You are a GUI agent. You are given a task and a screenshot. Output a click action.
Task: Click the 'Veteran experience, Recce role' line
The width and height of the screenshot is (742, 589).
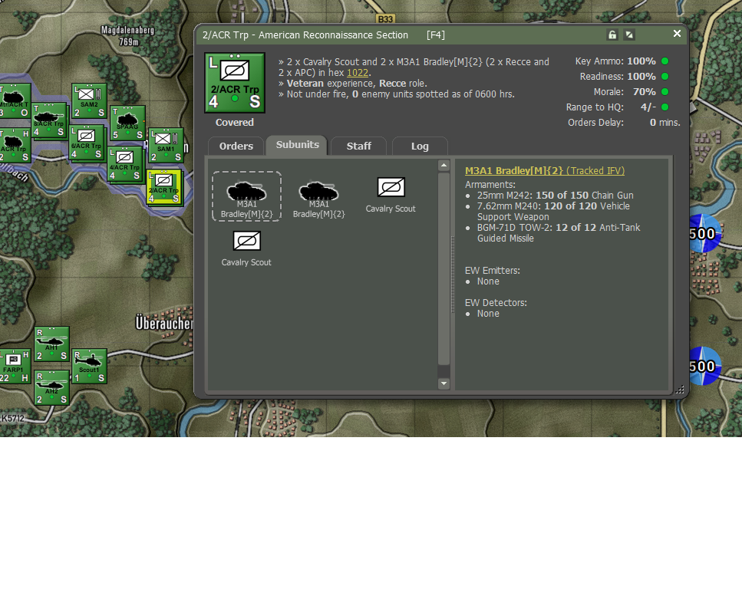(x=357, y=84)
